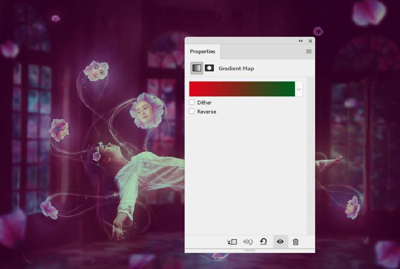Screen dimensions: 400x269
Task: Switch to the Properties tab
Action: 203,52
